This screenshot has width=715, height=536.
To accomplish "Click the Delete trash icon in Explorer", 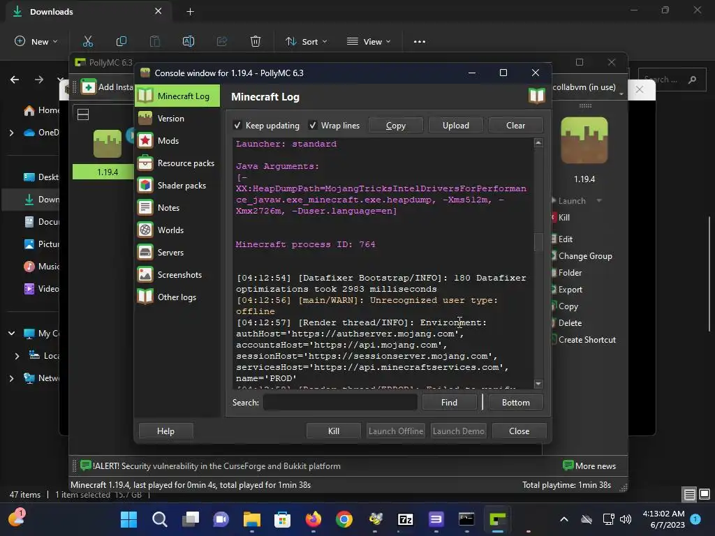I will click(256, 41).
